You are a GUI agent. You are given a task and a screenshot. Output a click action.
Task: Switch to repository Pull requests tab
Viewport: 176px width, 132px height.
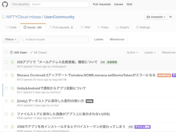click(x=61, y=27)
